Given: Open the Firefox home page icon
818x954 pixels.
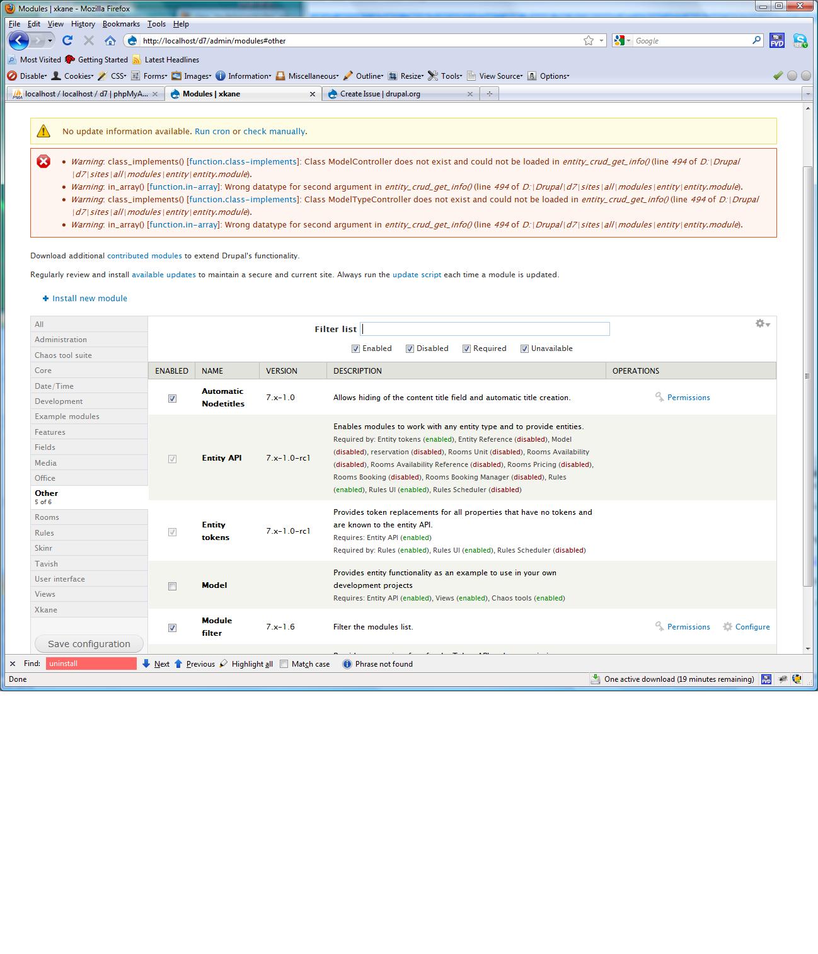Looking at the screenshot, I should click(x=110, y=40).
